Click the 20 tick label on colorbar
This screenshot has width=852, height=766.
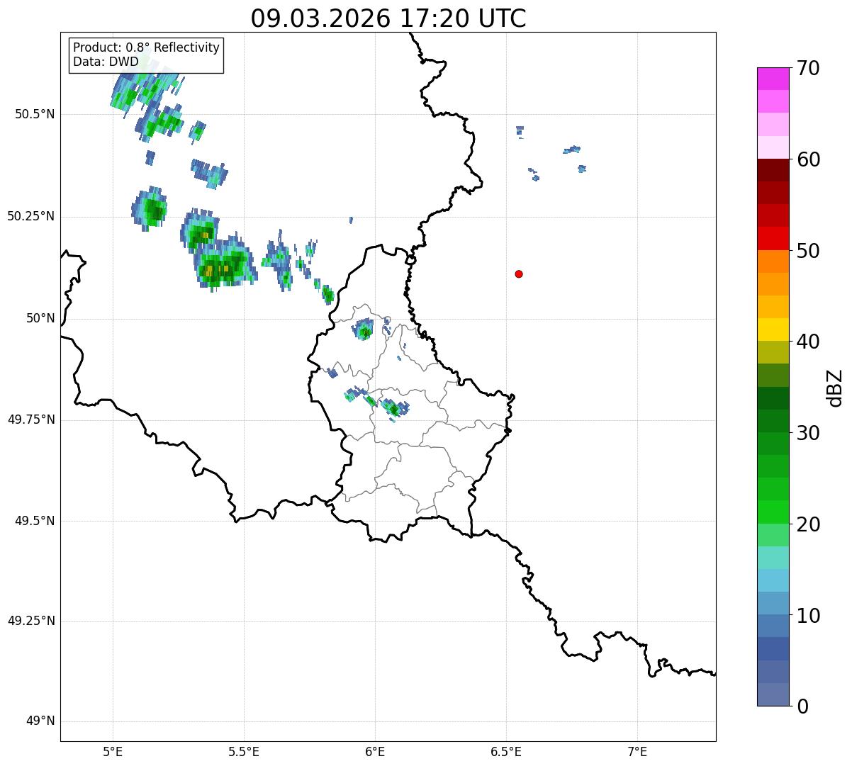[x=808, y=524]
